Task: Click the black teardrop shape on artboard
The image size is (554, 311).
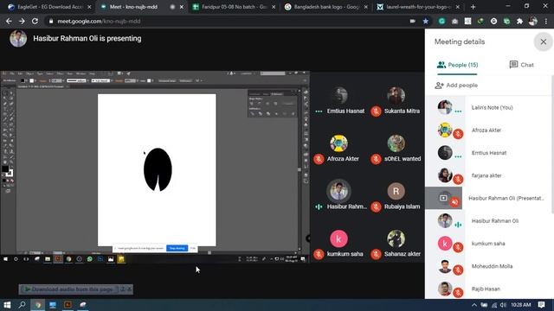Action: click(158, 168)
